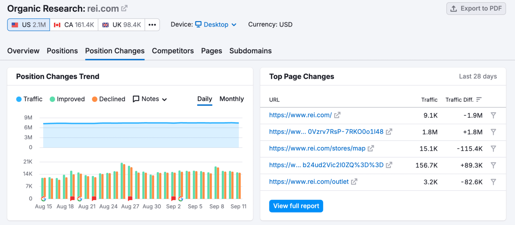The image size is (515, 225).
Task: Toggle the Improved series in the legend
Action: (x=67, y=99)
